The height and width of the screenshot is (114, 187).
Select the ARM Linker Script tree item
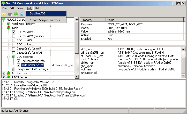coord(32,65)
